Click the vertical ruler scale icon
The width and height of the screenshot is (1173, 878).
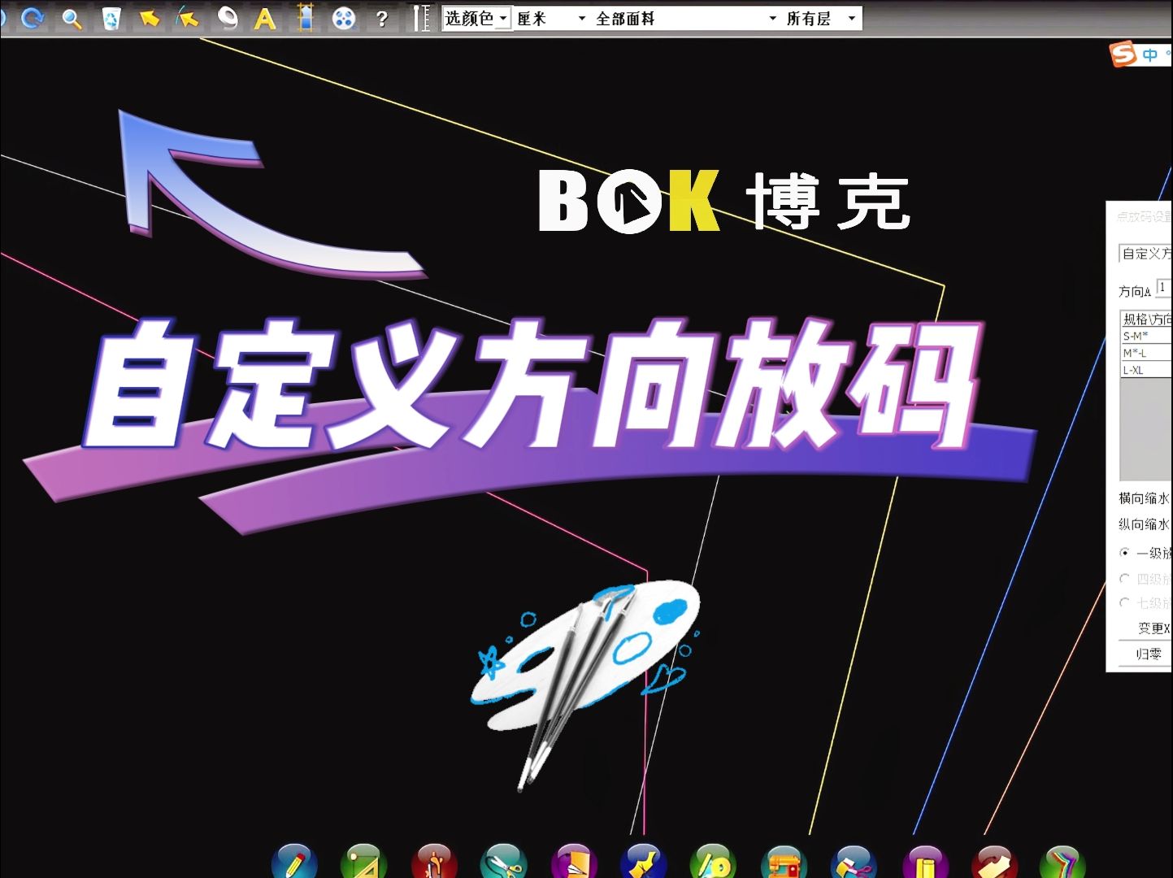tap(420, 18)
